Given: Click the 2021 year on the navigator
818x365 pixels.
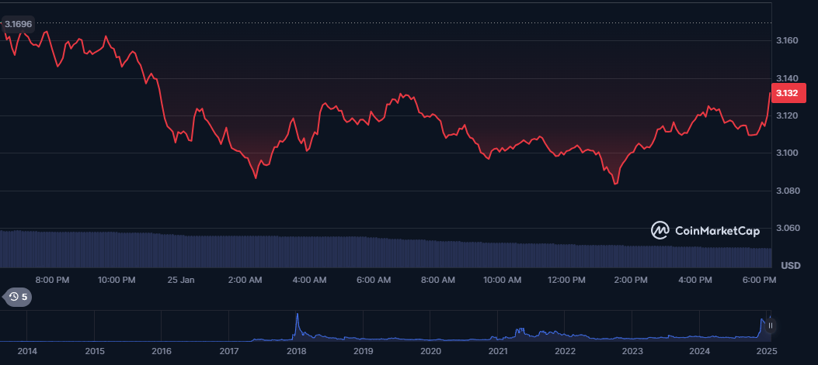Looking at the screenshot, I should [x=498, y=351].
